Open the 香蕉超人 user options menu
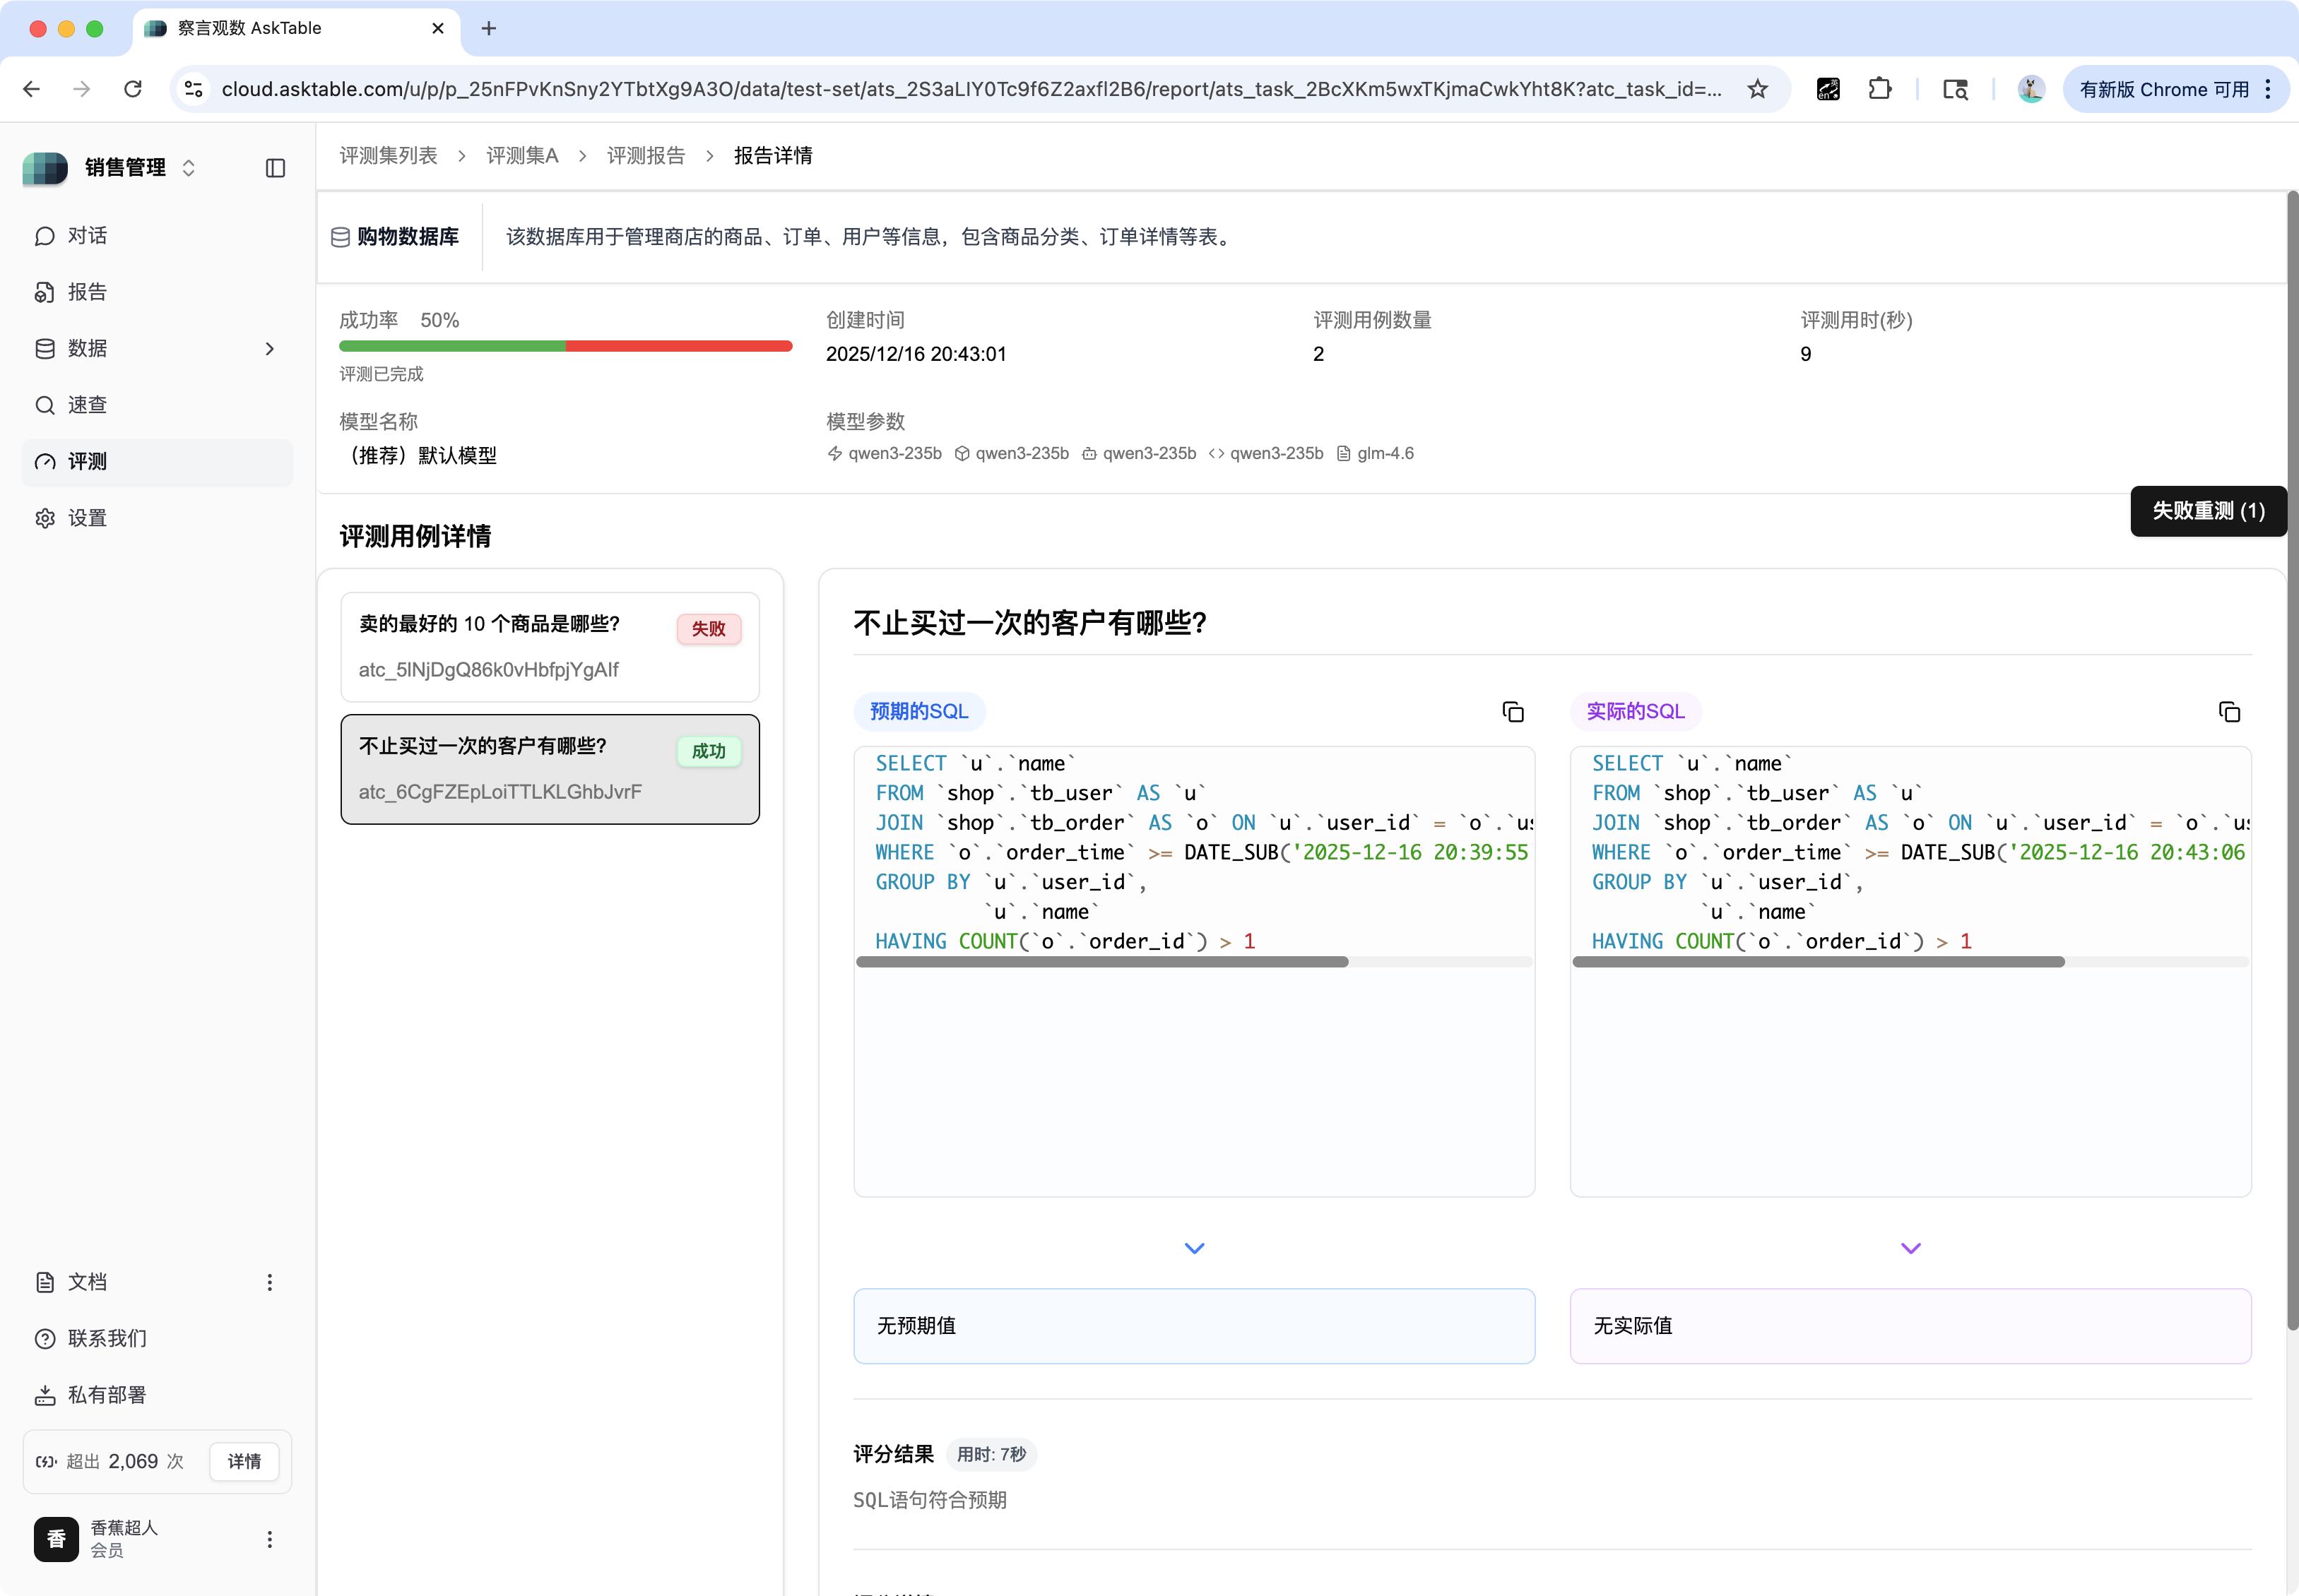The height and width of the screenshot is (1596, 2299). click(269, 1539)
